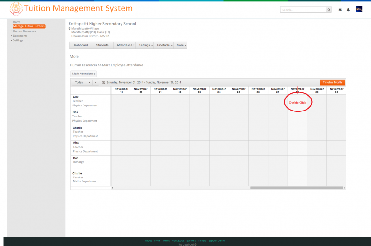Open Terms link in footer
This screenshot has height=246, width=371.
click(x=166, y=241)
